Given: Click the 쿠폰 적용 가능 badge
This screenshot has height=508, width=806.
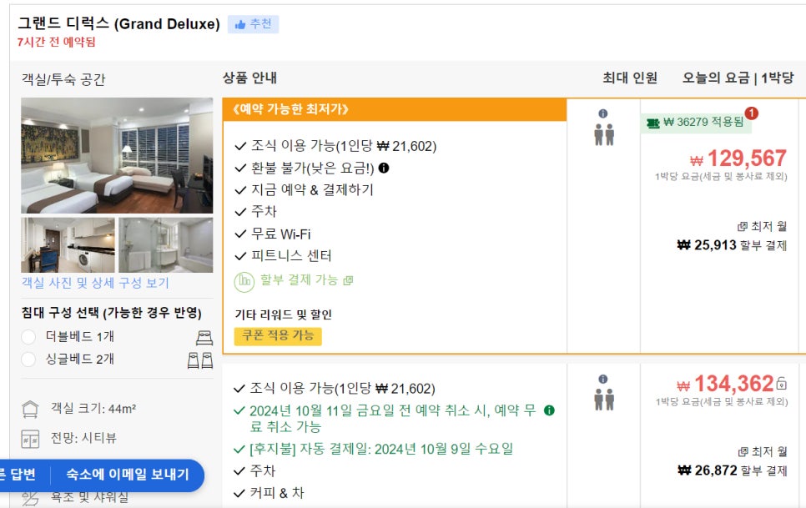Looking at the screenshot, I should [278, 336].
